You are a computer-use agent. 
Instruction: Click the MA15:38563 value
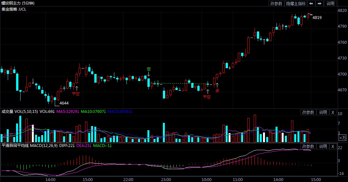[x=120, y=112]
